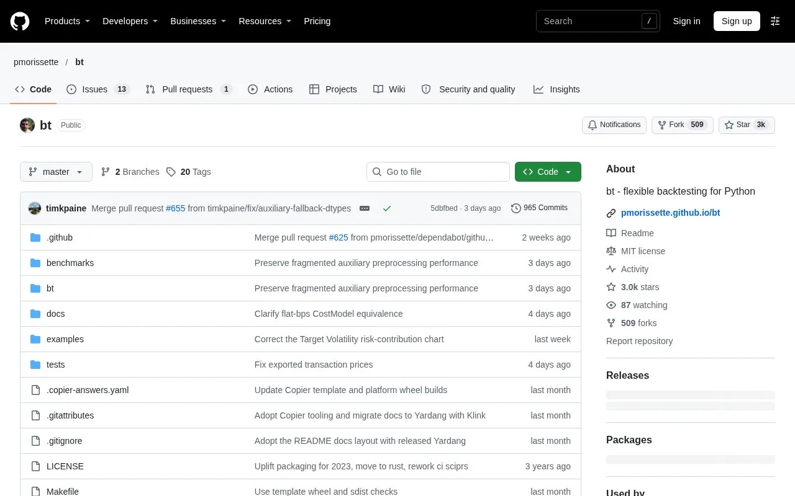Open the appearance settings icon in header
Viewport: 795px width, 496px height.
[x=775, y=21]
